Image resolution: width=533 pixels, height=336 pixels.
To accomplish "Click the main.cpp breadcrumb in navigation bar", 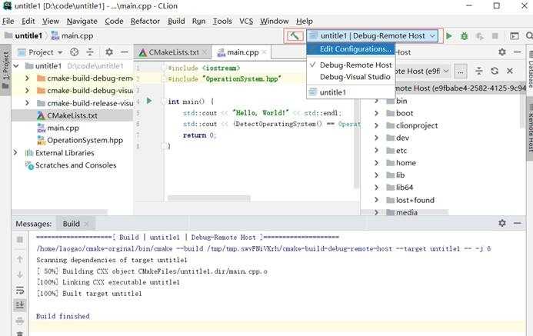I will point(72,35).
